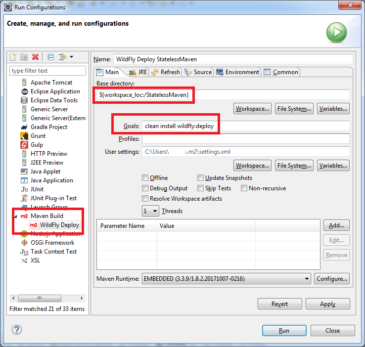
Task: Click Workspace button under User settings
Action: [252, 166]
